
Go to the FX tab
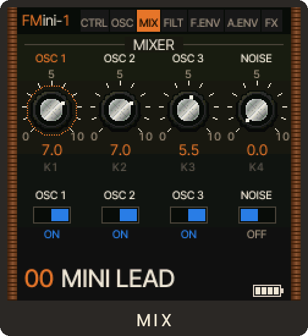point(271,21)
